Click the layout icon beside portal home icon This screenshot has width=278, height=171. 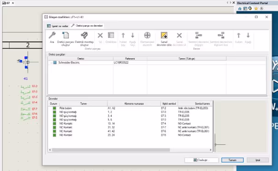245,8
